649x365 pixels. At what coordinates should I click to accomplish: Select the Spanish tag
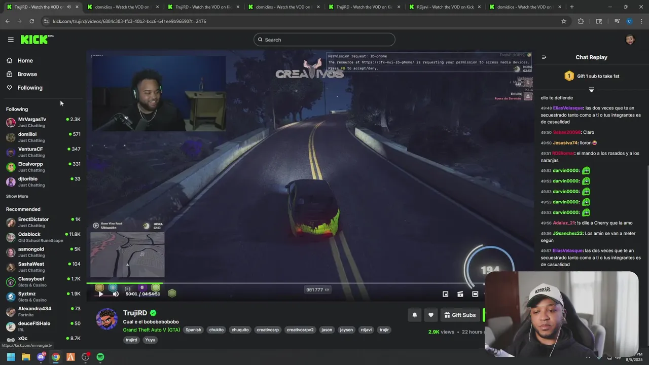point(193,330)
